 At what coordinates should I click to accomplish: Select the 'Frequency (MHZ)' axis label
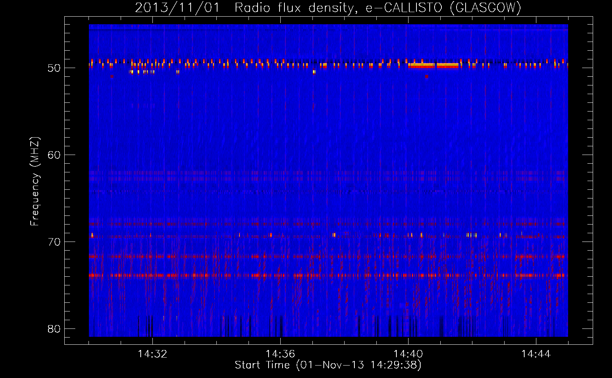(x=34, y=181)
